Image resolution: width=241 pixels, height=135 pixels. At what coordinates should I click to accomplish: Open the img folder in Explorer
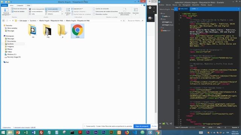pos(47,31)
